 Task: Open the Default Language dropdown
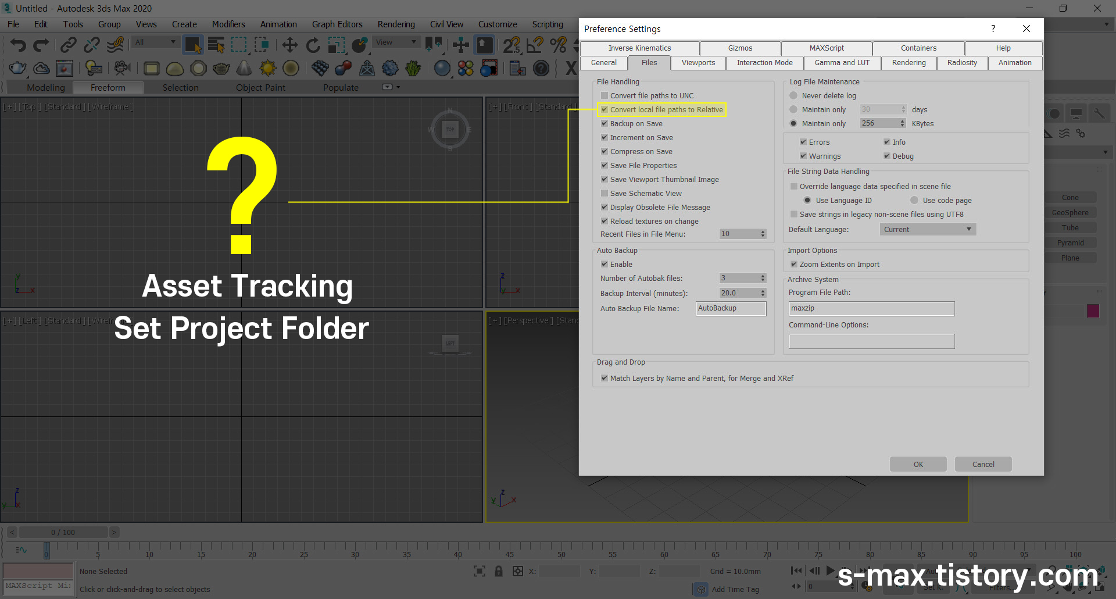(928, 229)
